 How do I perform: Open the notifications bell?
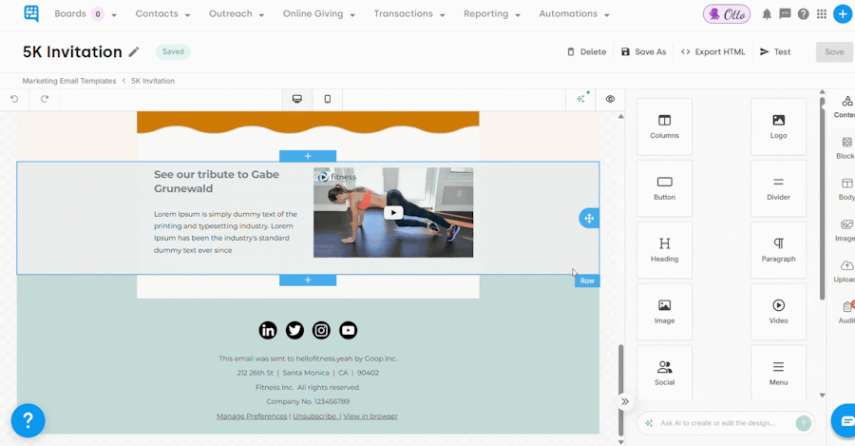pos(767,14)
